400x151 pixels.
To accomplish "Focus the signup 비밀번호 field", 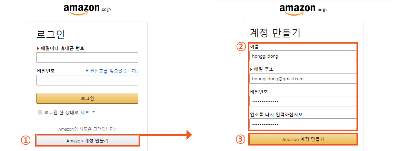I will pyautogui.click(x=303, y=101).
